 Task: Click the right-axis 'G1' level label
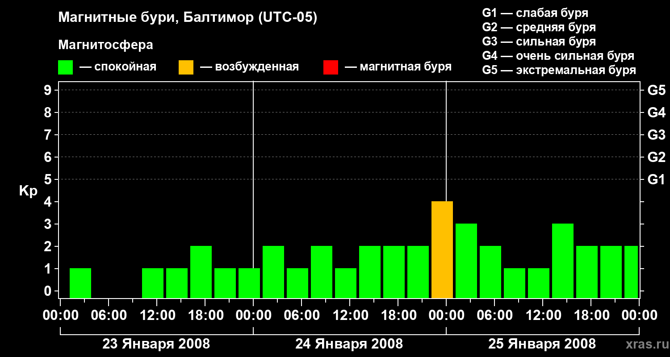click(657, 179)
